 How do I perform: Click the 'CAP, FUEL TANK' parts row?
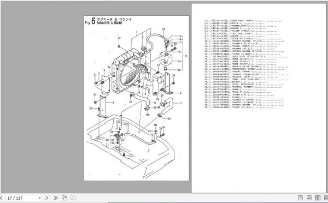pyautogui.click(x=242, y=33)
